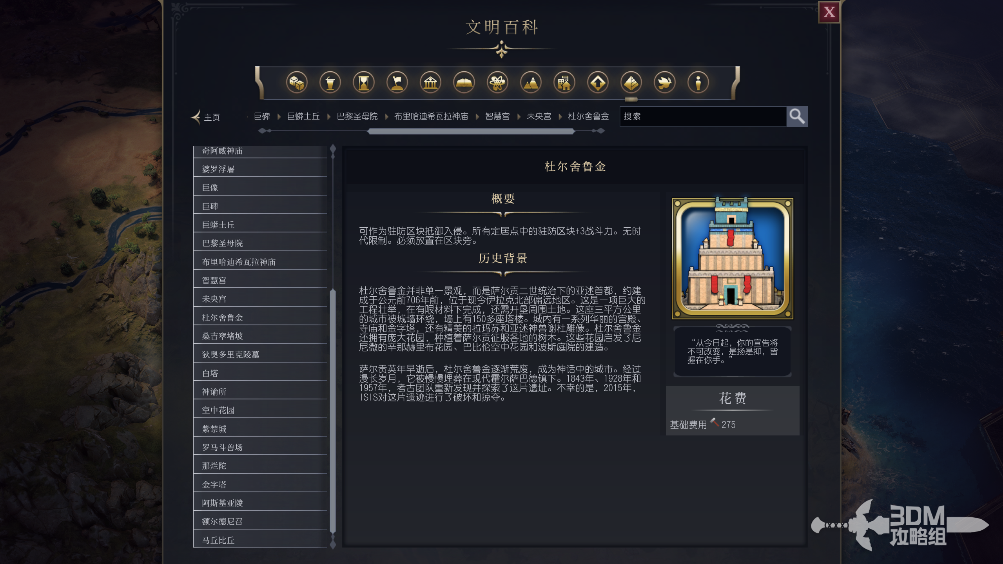
Task: Jump to 布里哈迪希瓦拉神庙 in breadcrumb history
Action: pos(431,116)
